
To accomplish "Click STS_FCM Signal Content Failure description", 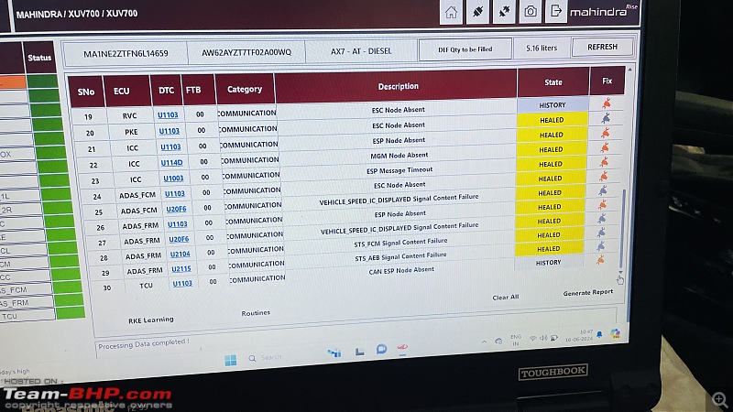I will pos(400,243).
